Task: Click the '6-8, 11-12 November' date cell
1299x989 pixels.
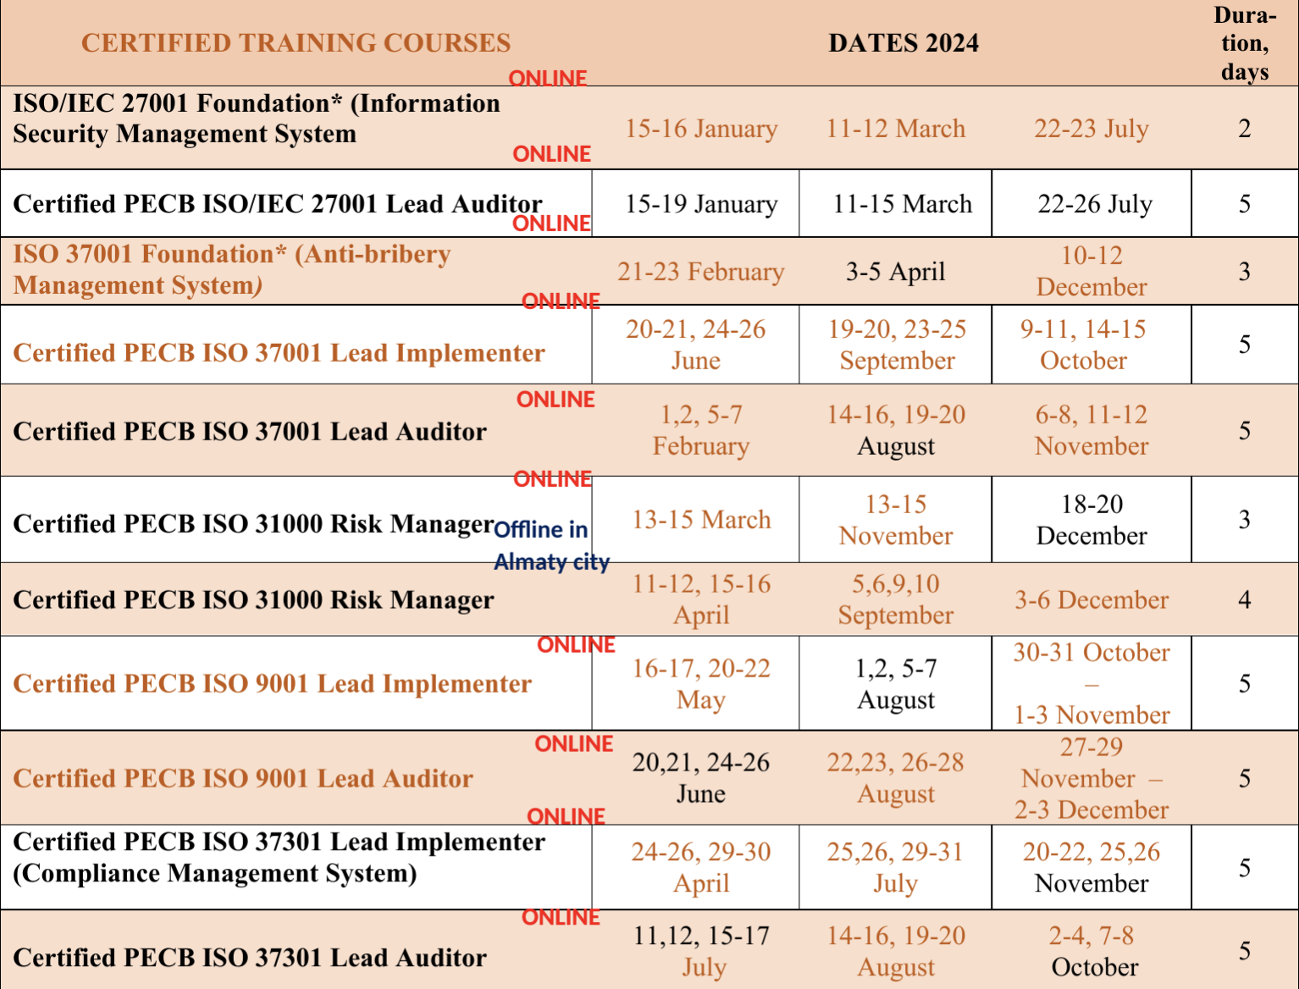Action: pos(1092,430)
